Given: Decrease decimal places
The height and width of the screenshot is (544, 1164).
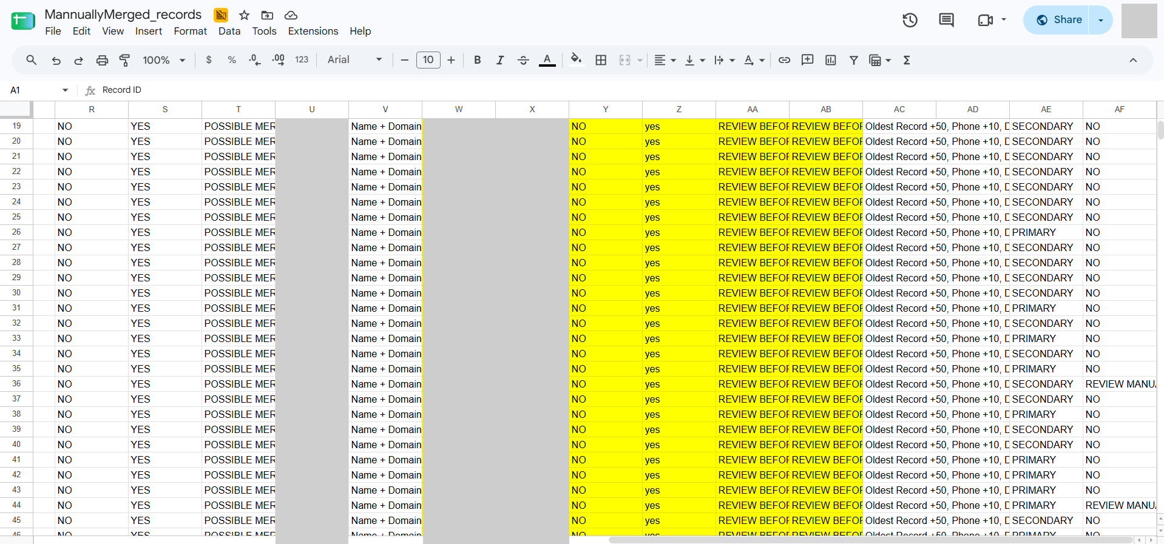Looking at the screenshot, I should [x=255, y=60].
